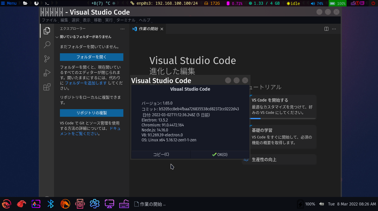Open the volume 74% indicator
Viewport: 378px width, 211px height.
(317, 3)
